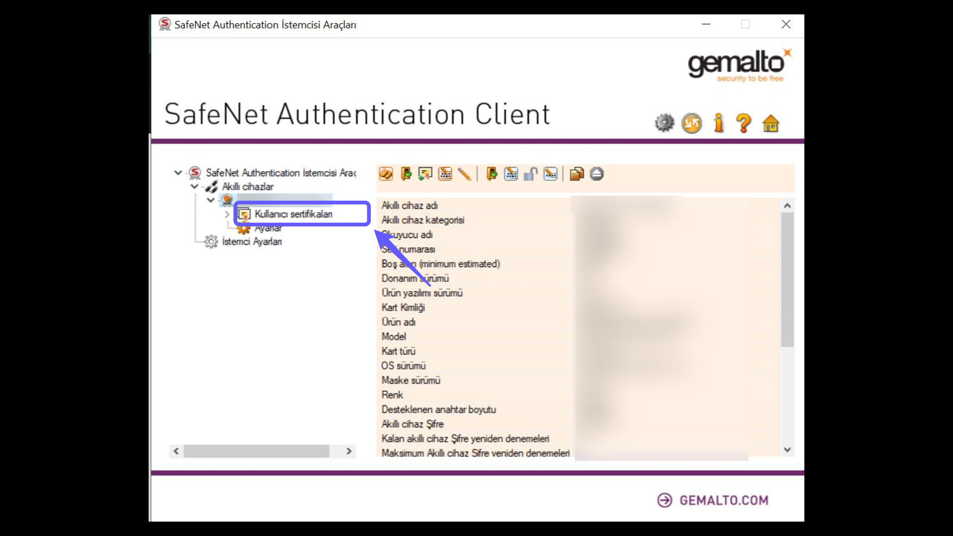This screenshot has width=953, height=536.
Task: Open the İstemci Ayarları node
Action: [x=252, y=242]
